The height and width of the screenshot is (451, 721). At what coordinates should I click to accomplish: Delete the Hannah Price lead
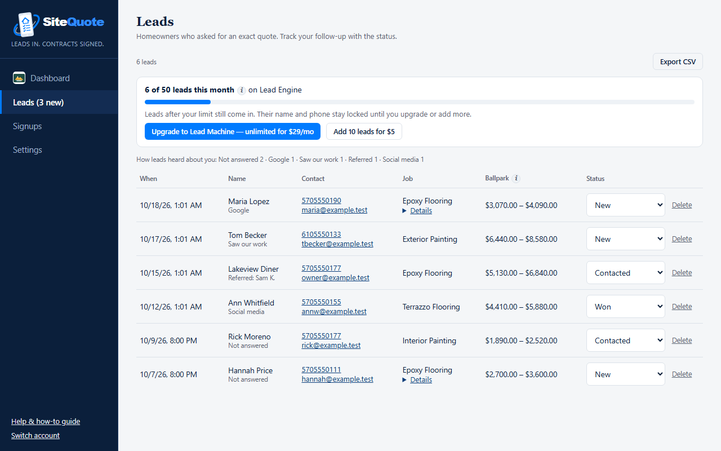[682, 374]
